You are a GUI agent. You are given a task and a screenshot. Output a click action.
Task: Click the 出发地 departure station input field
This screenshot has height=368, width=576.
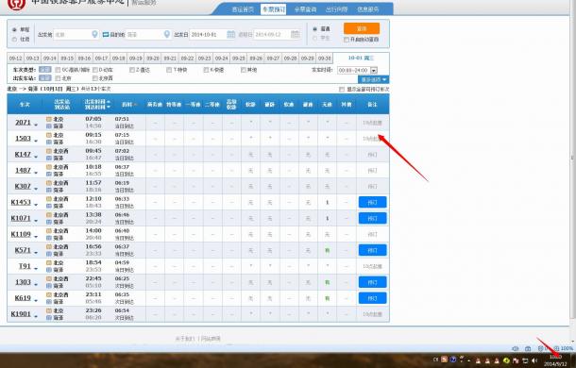(76, 35)
